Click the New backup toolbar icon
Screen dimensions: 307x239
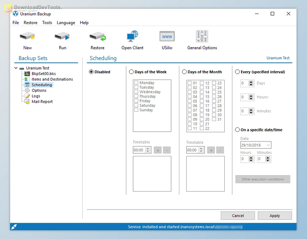(x=27, y=36)
